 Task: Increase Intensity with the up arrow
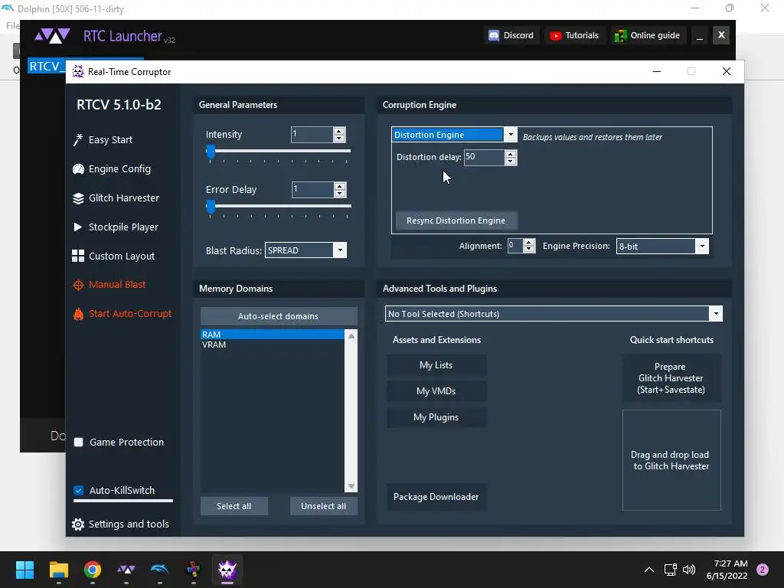(339, 131)
